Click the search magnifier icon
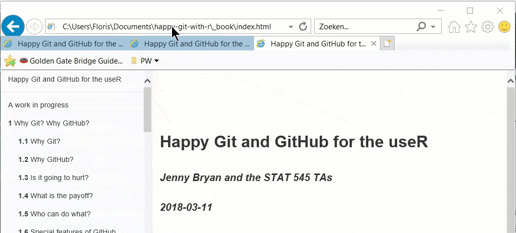This screenshot has height=233, width=516. tap(421, 27)
